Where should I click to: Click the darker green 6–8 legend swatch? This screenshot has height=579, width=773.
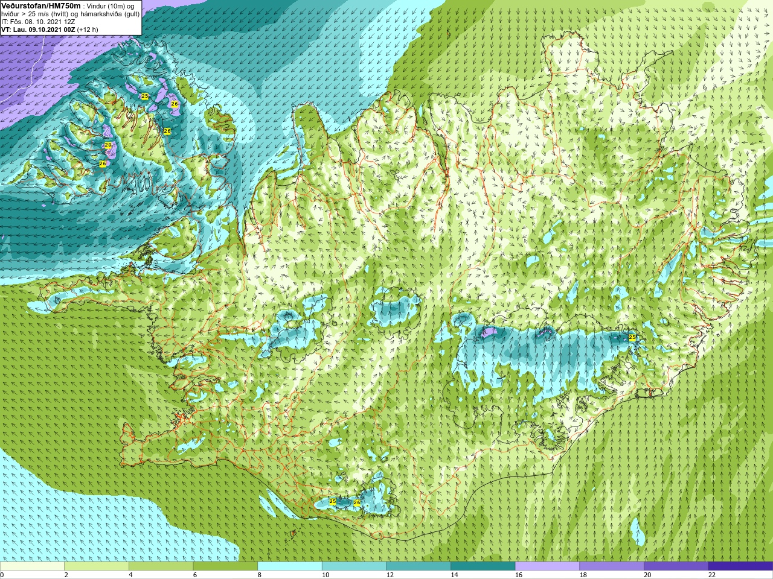coord(225,566)
